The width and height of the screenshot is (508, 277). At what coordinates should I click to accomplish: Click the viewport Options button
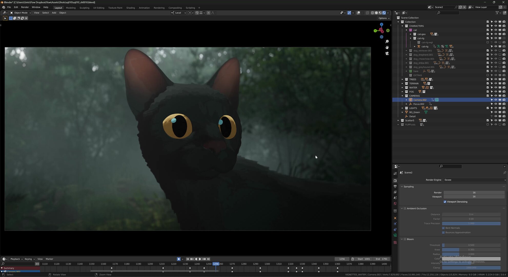[x=384, y=18]
